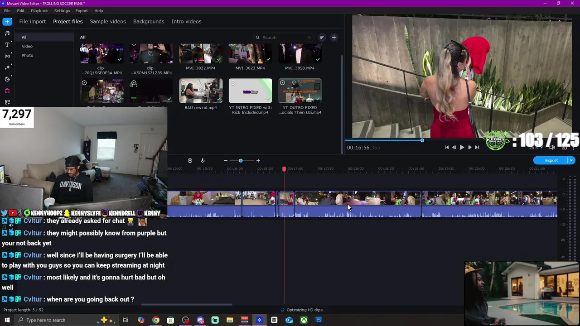Open the Export menu in menu bar
580x326 pixels.
(x=82, y=10)
